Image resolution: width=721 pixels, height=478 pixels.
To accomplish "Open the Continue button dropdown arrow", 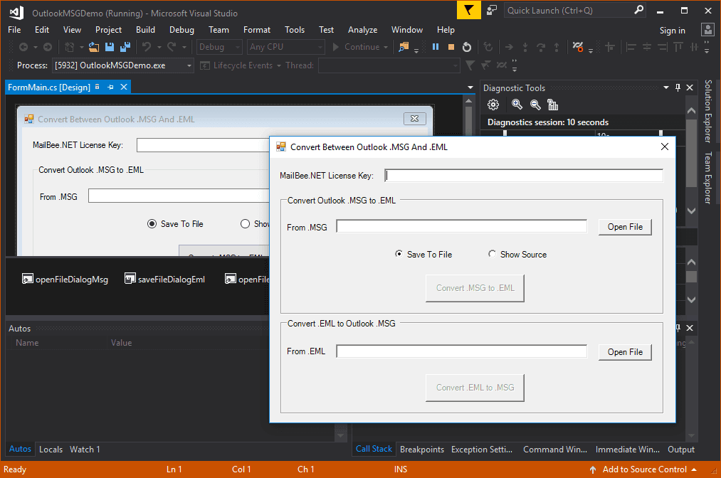I will pyautogui.click(x=385, y=47).
